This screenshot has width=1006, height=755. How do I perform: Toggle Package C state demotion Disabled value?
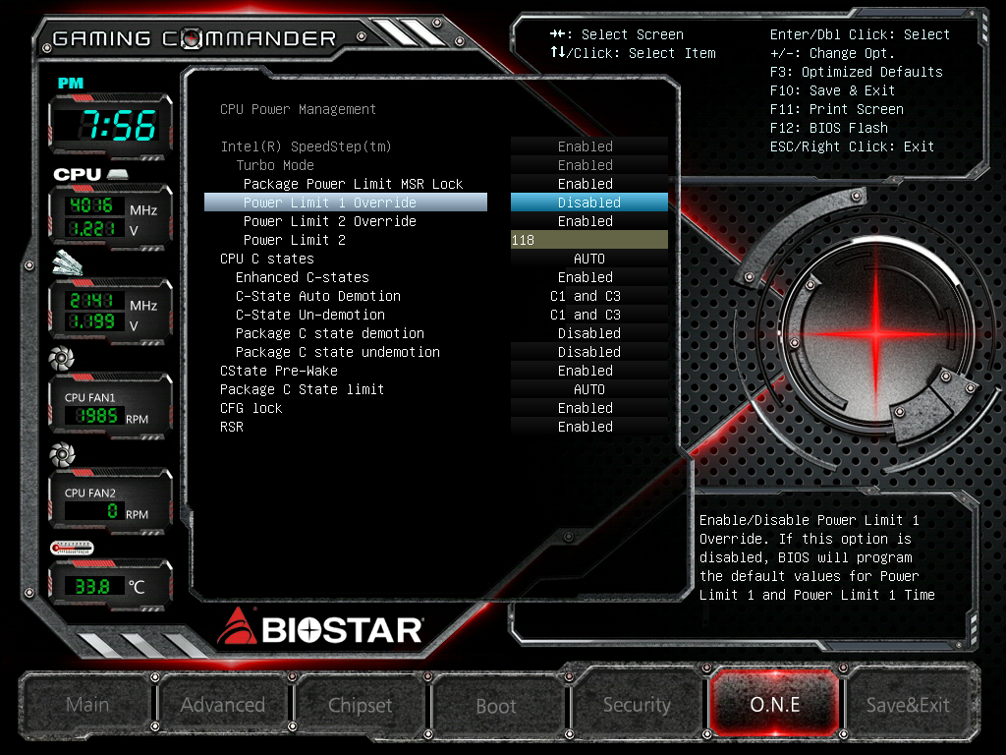pyautogui.click(x=589, y=333)
